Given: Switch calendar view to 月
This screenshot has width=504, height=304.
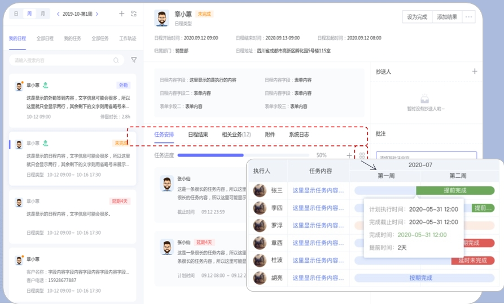Looking at the screenshot, I should [42, 14].
